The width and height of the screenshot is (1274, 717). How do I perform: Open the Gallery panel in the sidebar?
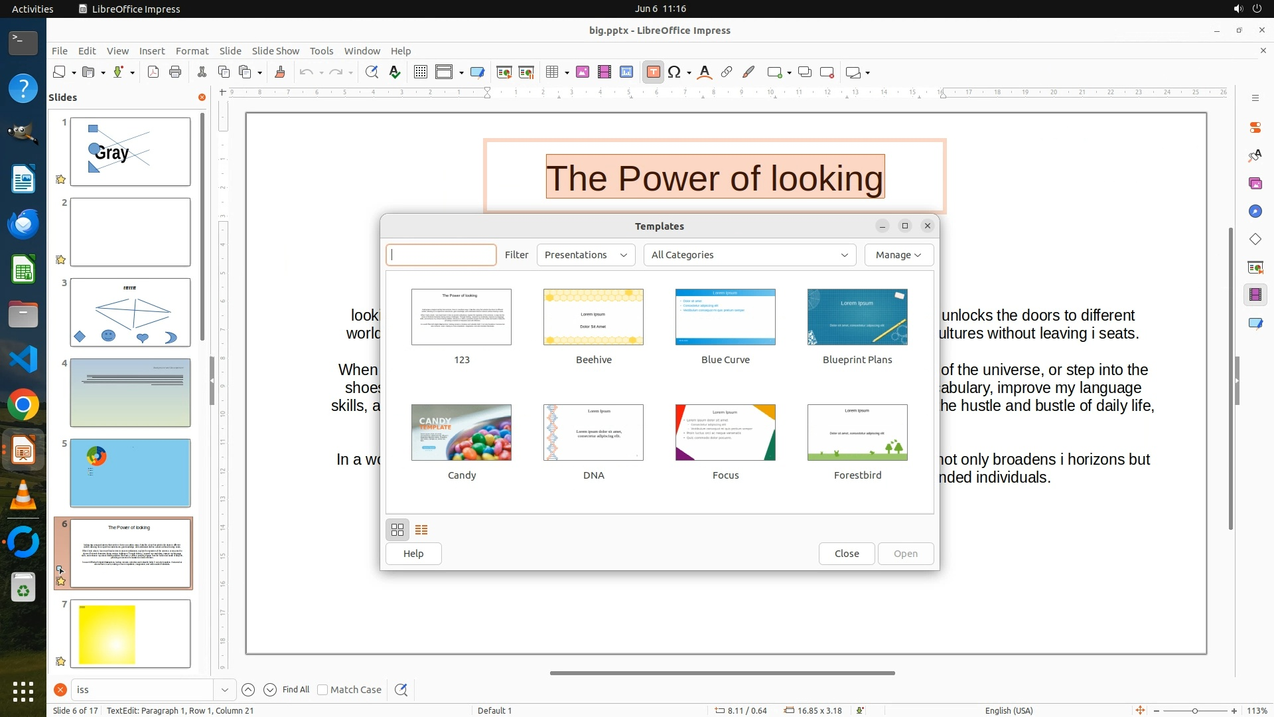[x=1255, y=183]
